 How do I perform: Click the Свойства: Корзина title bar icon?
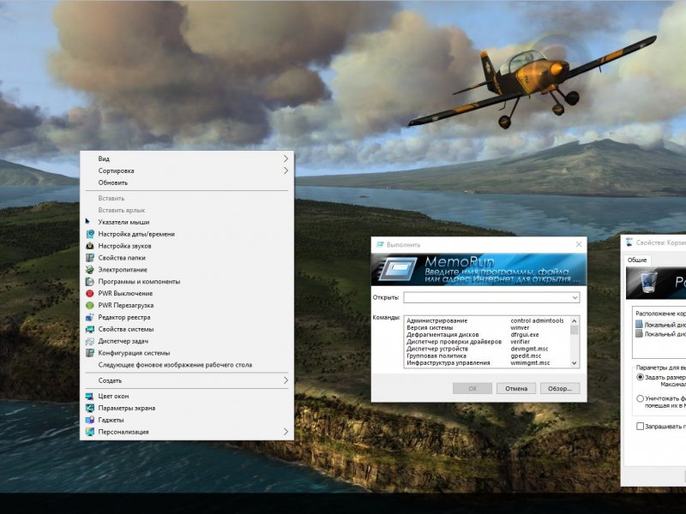pyautogui.click(x=629, y=242)
